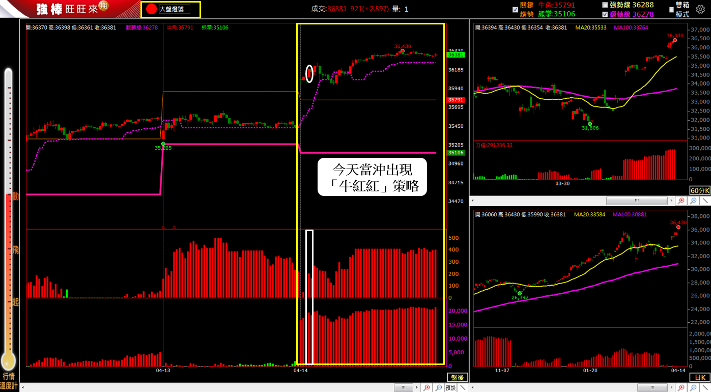The width and height of the screenshot is (711, 392).
Task: Click the main chart horizontal scrollbar thumb
Action: [404, 387]
